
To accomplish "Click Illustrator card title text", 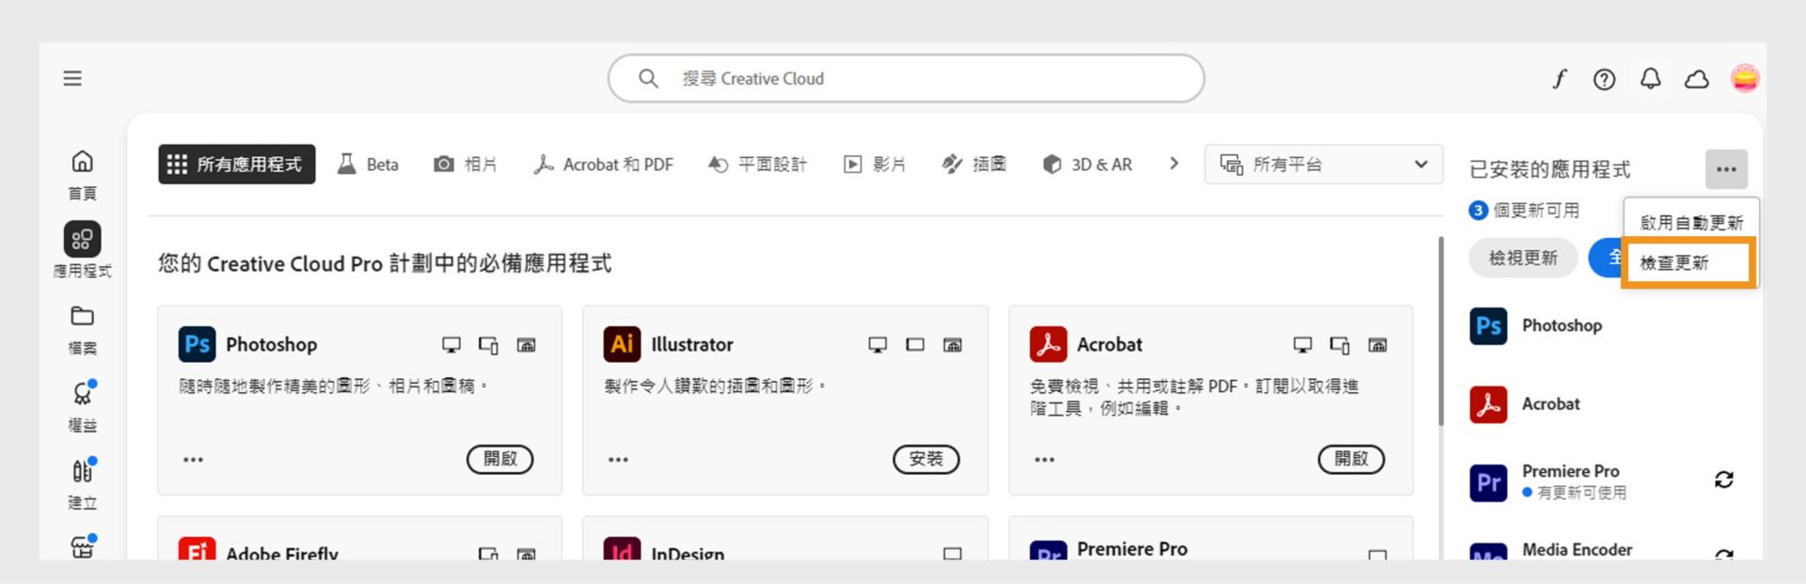I will coord(692,344).
